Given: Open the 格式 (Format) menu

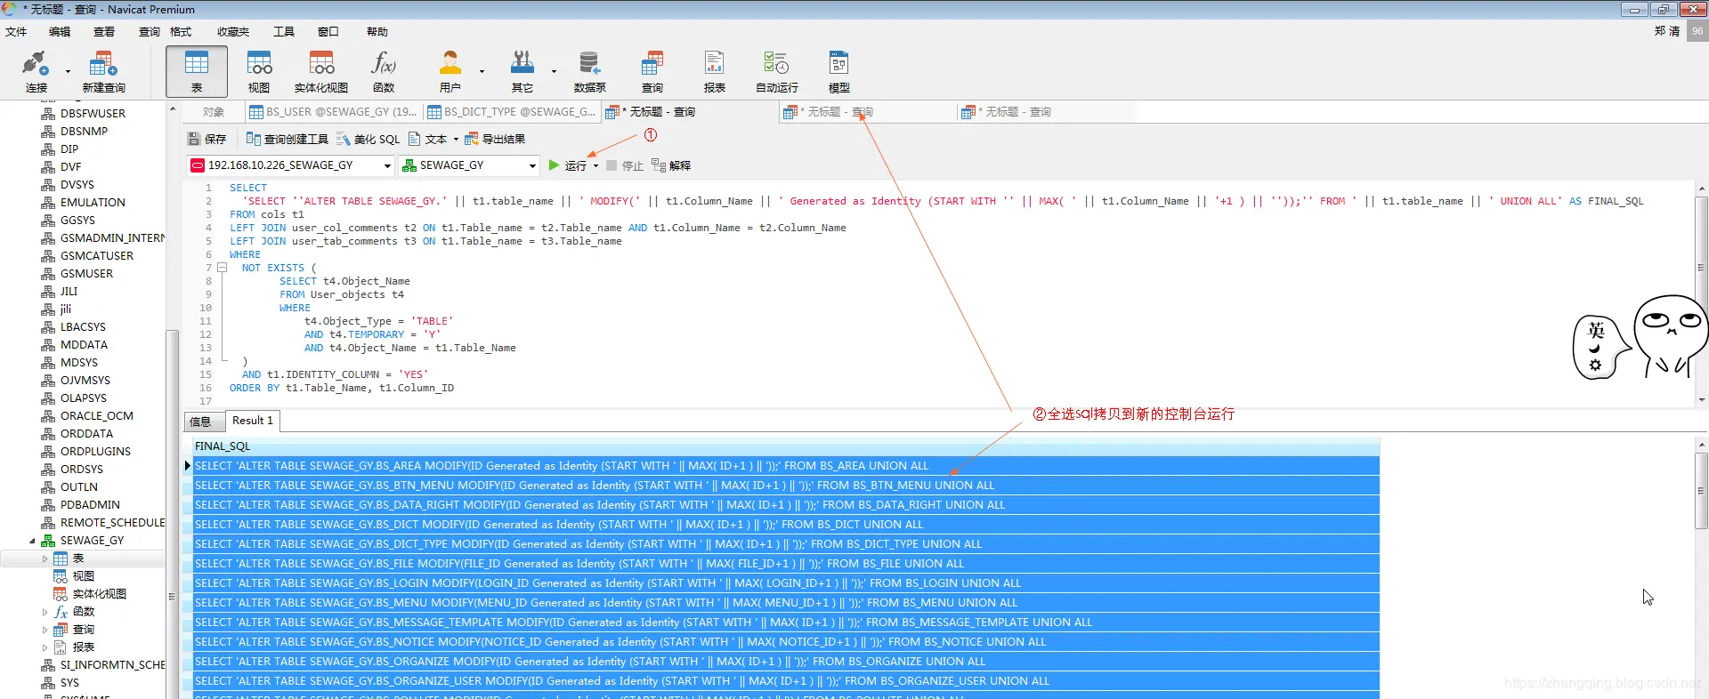Looking at the screenshot, I should point(181,31).
